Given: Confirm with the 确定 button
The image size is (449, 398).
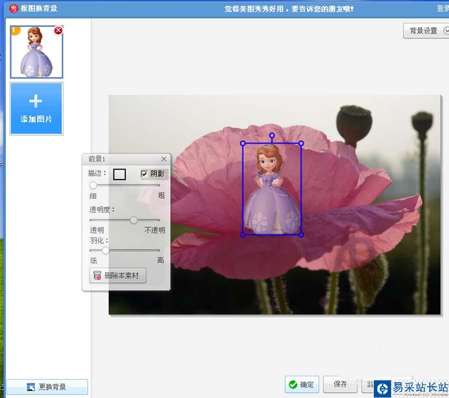Looking at the screenshot, I should coord(302,385).
